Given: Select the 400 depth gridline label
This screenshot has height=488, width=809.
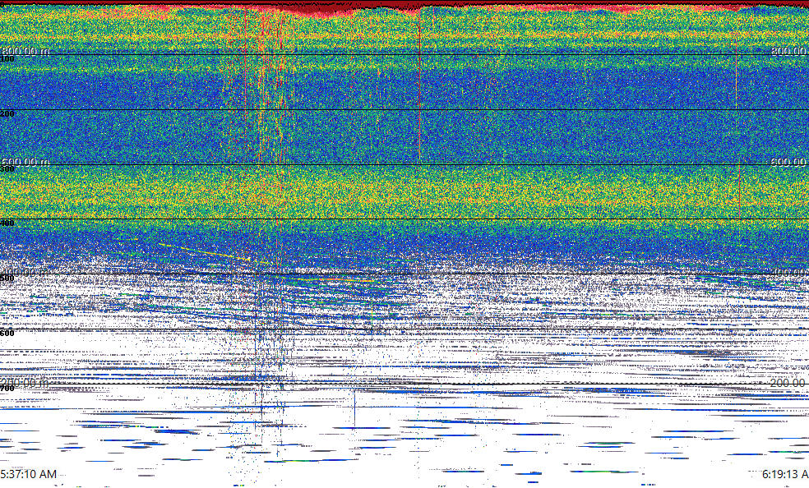Looking at the screenshot, I should [x=7, y=223].
